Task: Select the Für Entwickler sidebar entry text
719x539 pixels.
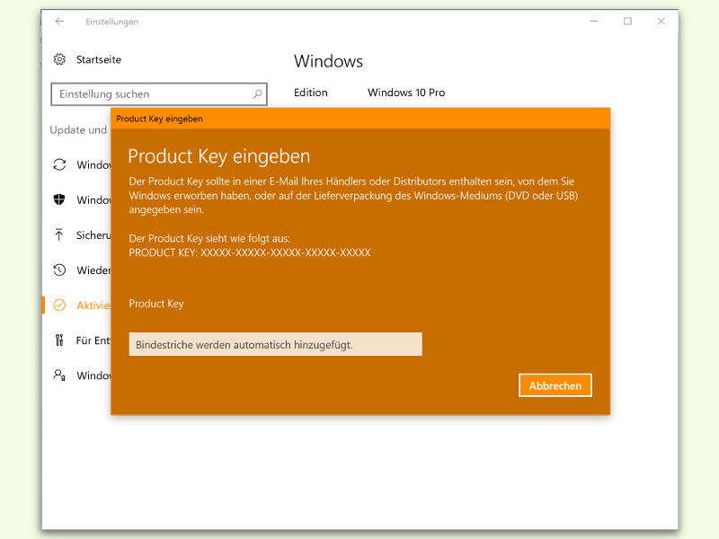Action: pos(93,340)
